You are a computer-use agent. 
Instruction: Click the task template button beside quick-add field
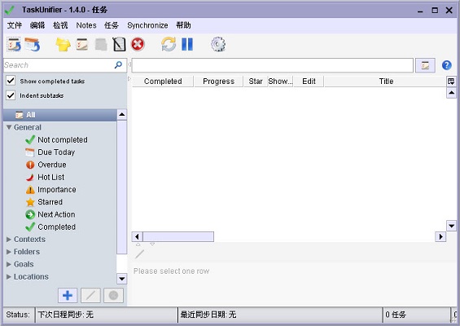425,65
